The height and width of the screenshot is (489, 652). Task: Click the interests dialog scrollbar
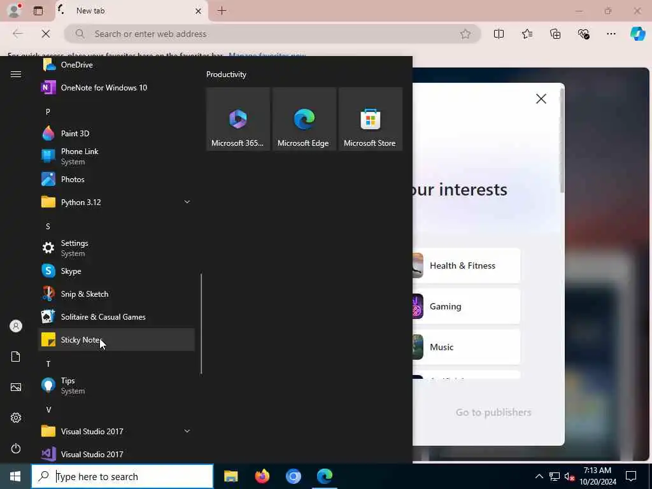562,141
